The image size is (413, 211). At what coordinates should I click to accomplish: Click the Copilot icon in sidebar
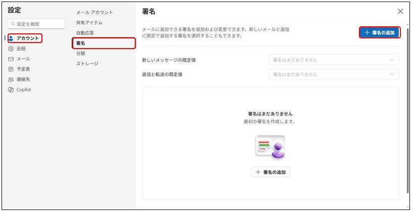point(11,90)
